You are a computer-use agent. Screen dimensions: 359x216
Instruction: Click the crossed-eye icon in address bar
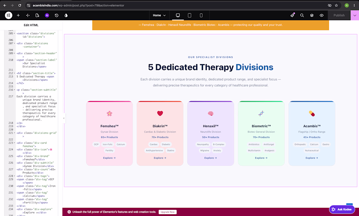[x=330, y=5]
